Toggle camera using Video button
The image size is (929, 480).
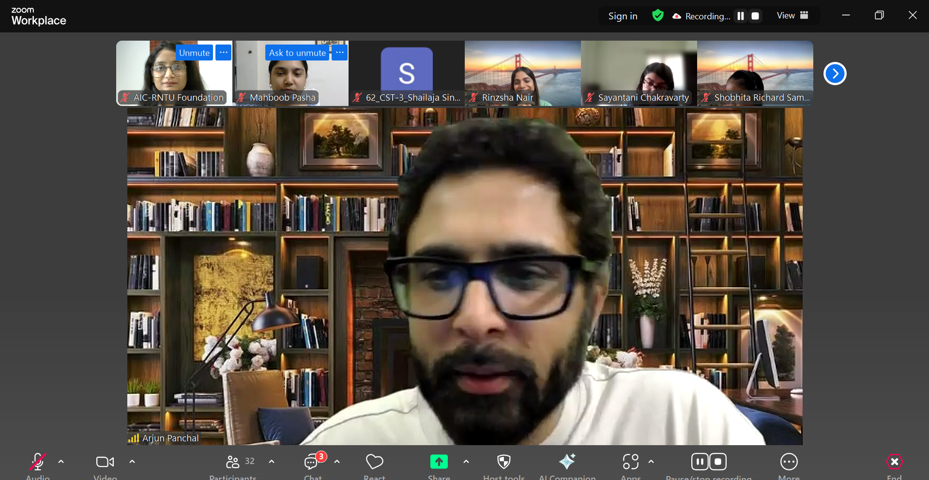coord(105,462)
